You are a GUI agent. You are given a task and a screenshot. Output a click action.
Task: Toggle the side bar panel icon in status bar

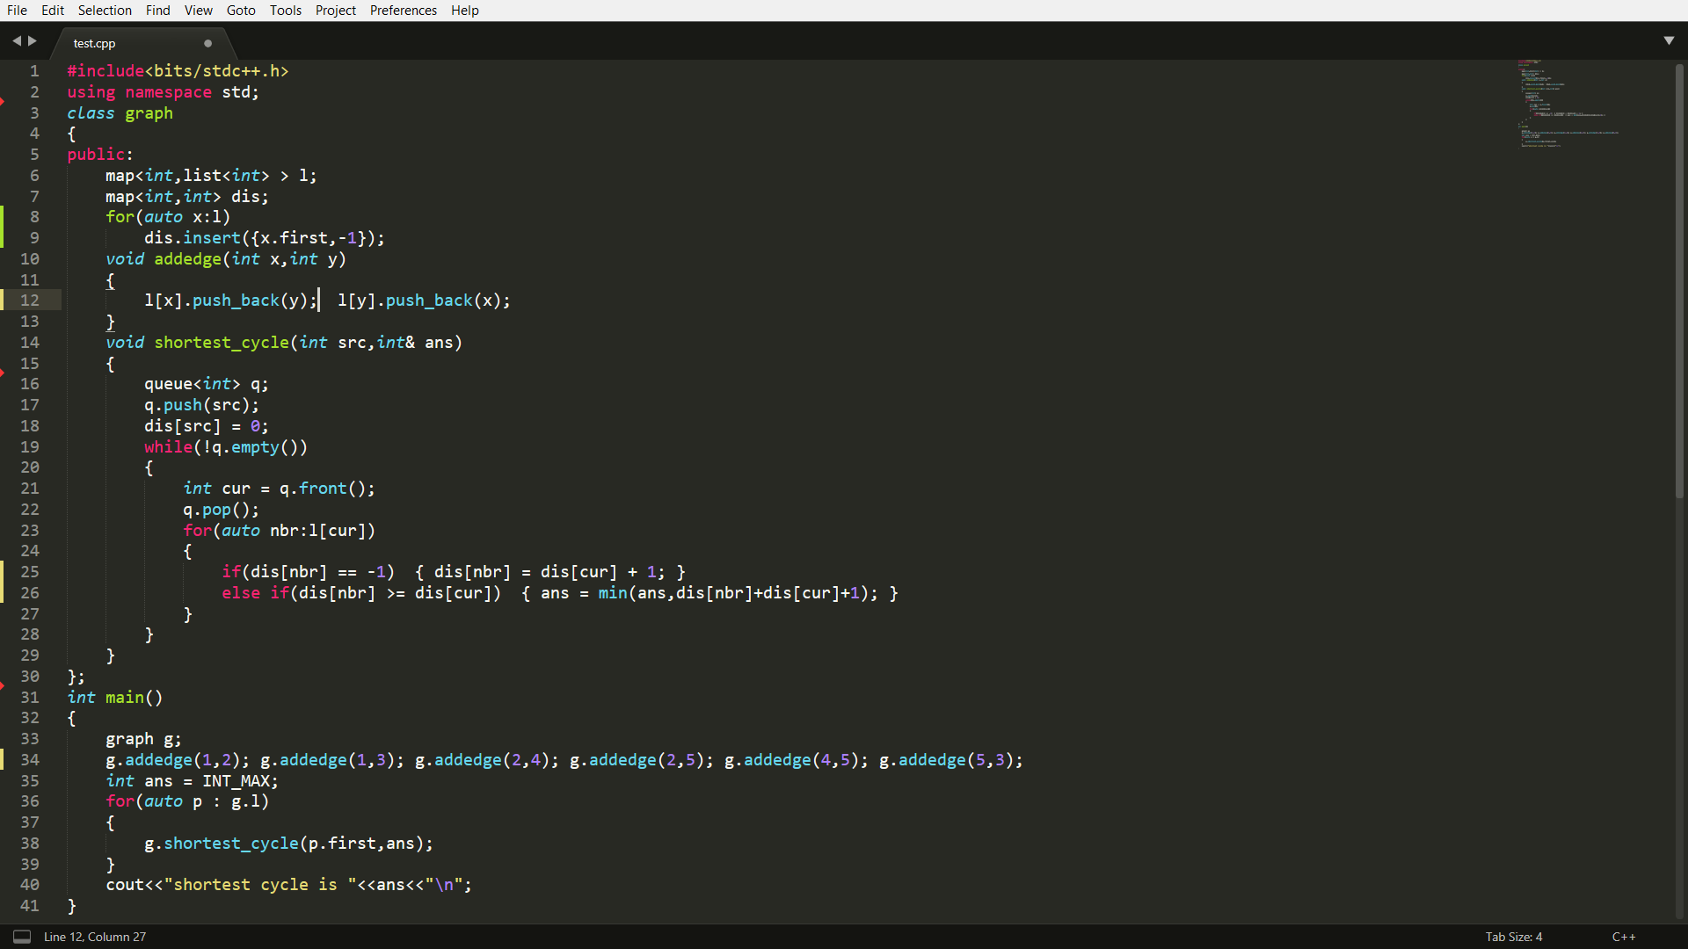coord(22,937)
